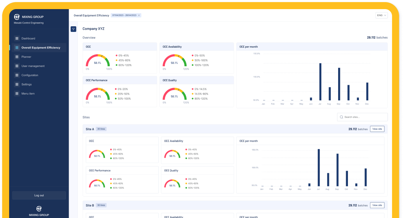The width and height of the screenshot is (404, 218).
Task: Click the 14.5%-80% legend in OEE Quality
Action: pyautogui.click(x=200, y=94)
